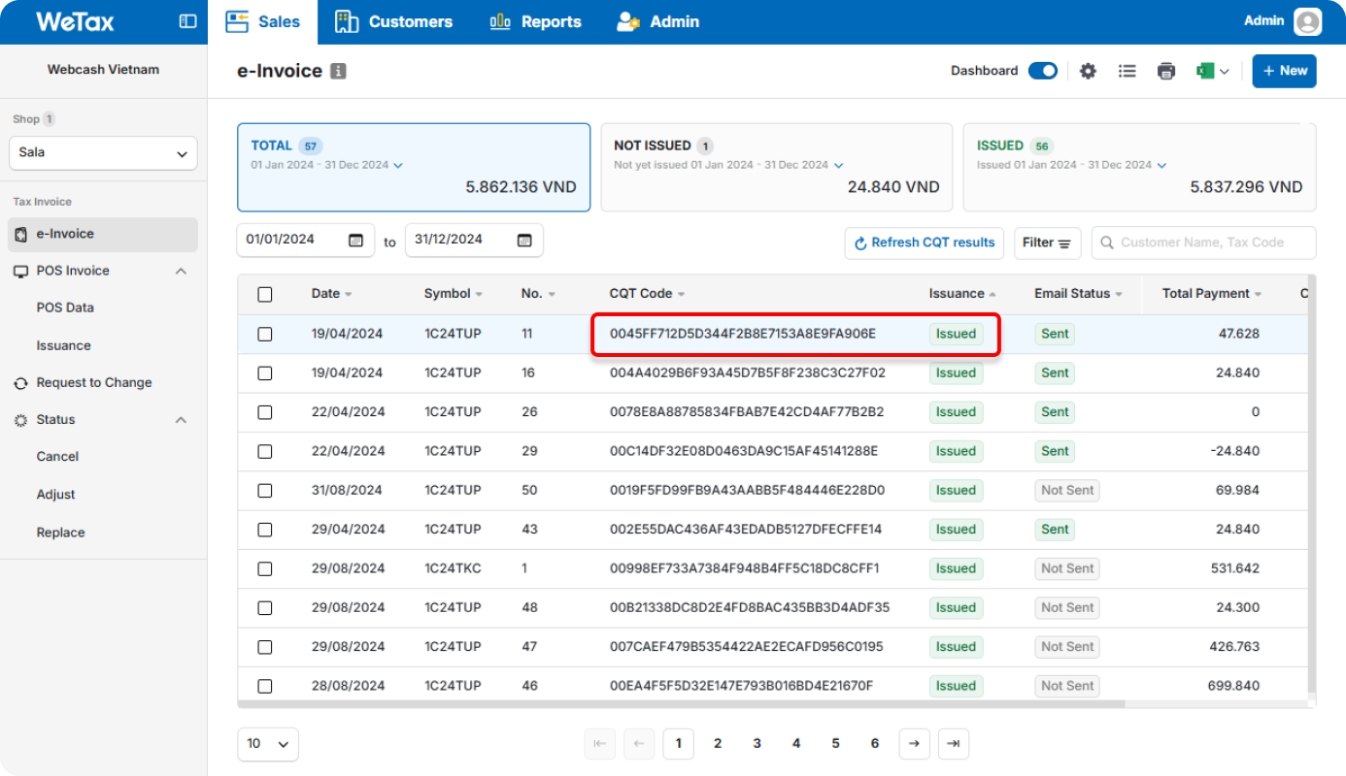Export to Excel icon
Screen dimensions: 1346x776
click(x=1205, y=71)
